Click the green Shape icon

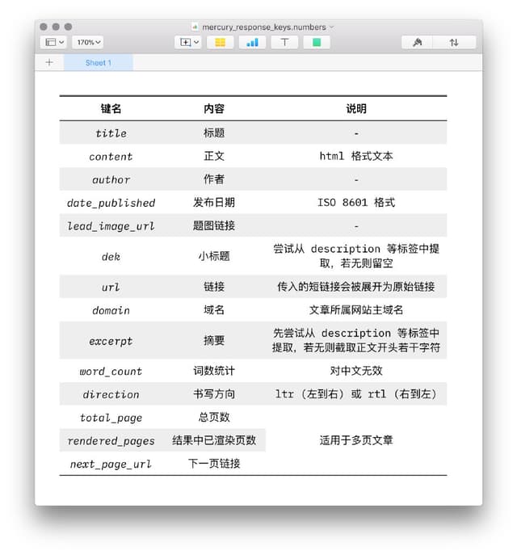[317, 42]
